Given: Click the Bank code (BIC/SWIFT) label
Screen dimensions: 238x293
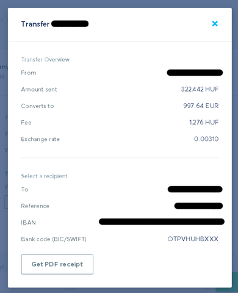Looking at the screenshot, I should tap(54, 239).
